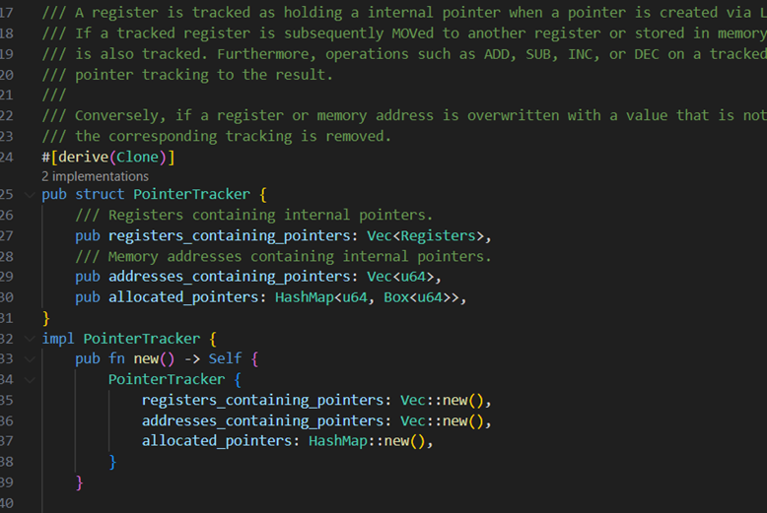Place cursor on empty line 40

(197, 502)
